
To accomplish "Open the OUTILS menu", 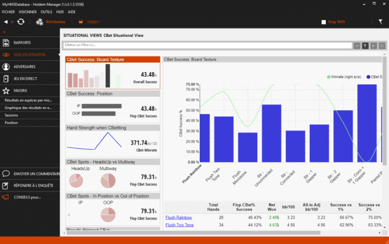I will pyautogui.click(x=46, y=12).
